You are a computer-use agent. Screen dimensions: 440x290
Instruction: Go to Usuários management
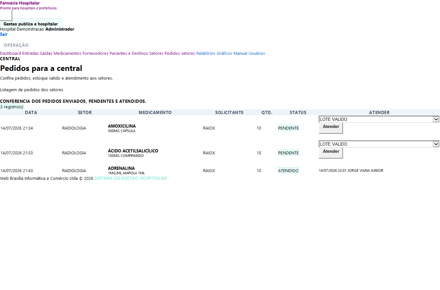257,53
